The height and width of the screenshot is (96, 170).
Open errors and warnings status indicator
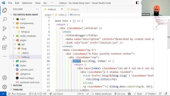(x=38, y=94)
